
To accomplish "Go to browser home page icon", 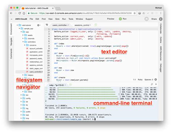I will point(24,13).
